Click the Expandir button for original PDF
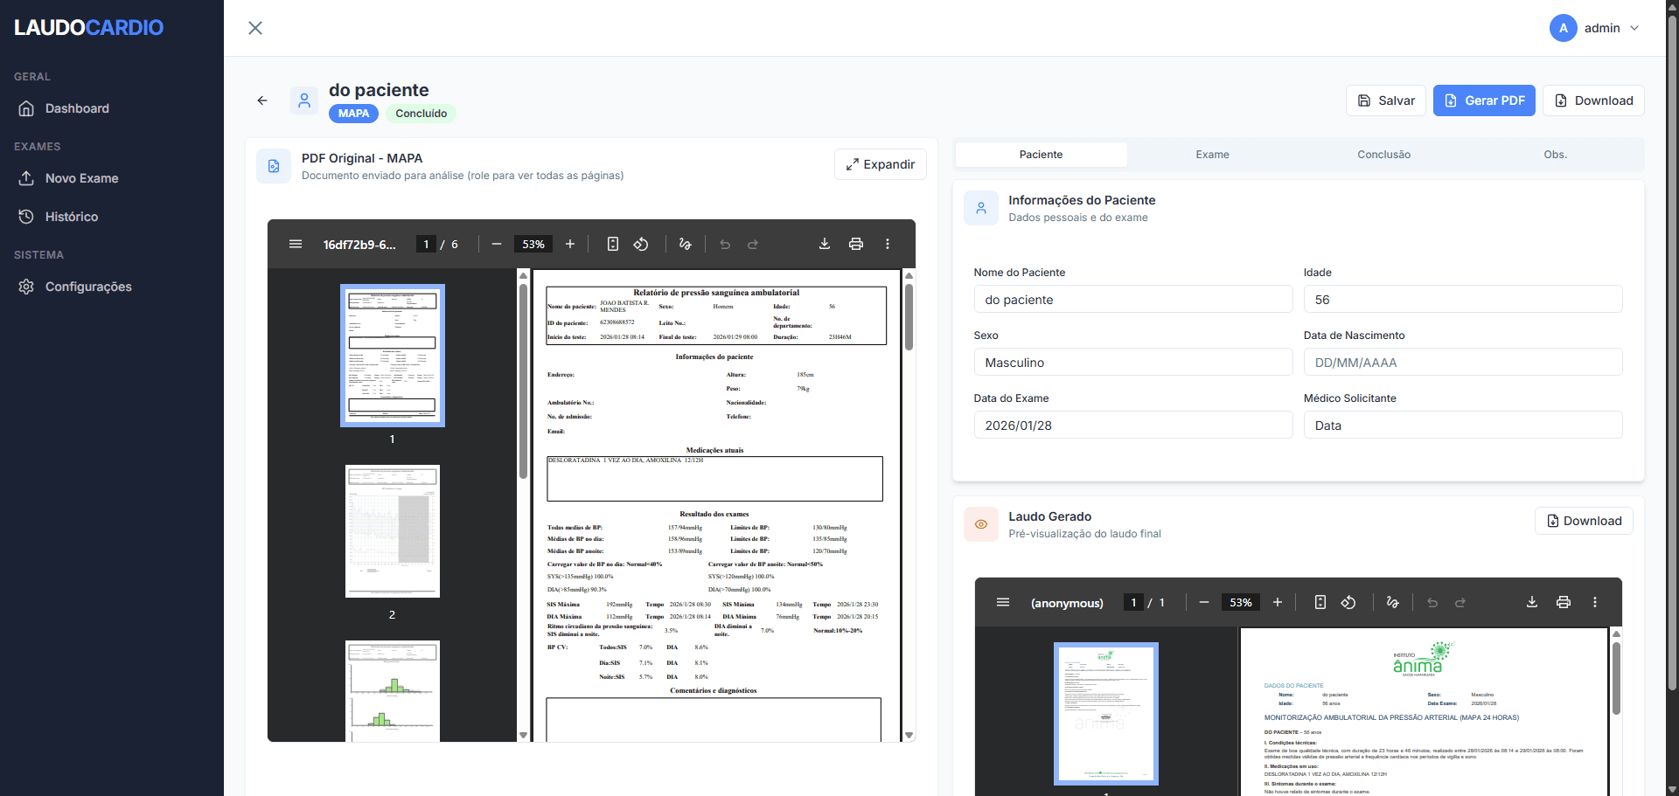Image resolution: width=1679 pixels, height=796 pixels. click(880, 164)
